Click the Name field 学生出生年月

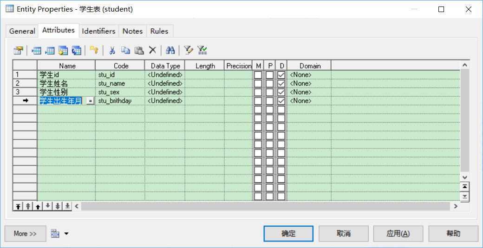pyautogui.click(x=61, y=101)
